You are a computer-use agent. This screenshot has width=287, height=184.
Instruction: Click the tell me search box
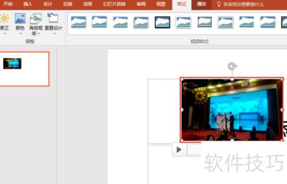pos(240,4)
